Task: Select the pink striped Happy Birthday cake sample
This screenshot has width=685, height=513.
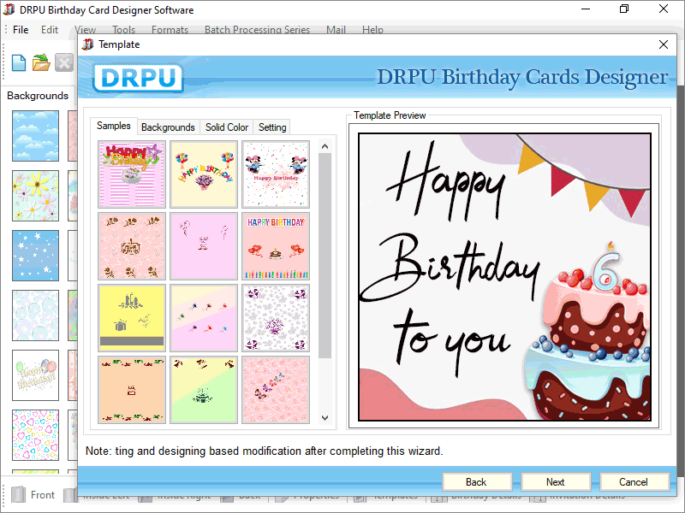Action: tap(132, 174)
